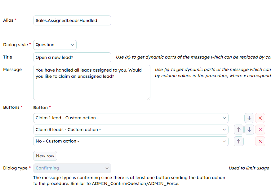
Task: Move the Claim 3 leads row up
Action: click(239, 130)
